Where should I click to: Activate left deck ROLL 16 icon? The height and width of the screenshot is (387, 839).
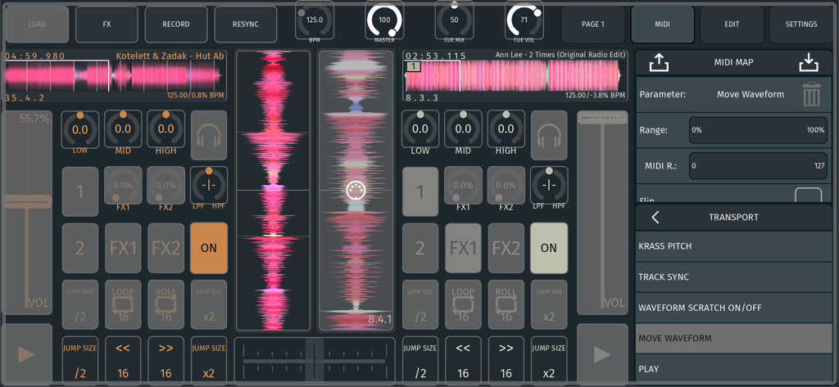(x=166, y=304)
